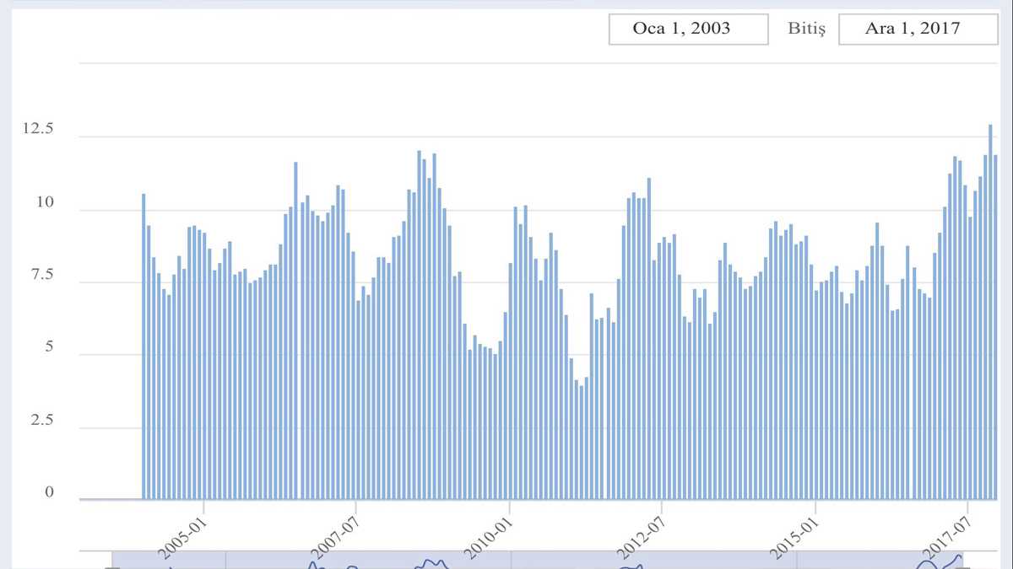
Task: Click the 2012-07 x-axis label
Action: [642, 534]
